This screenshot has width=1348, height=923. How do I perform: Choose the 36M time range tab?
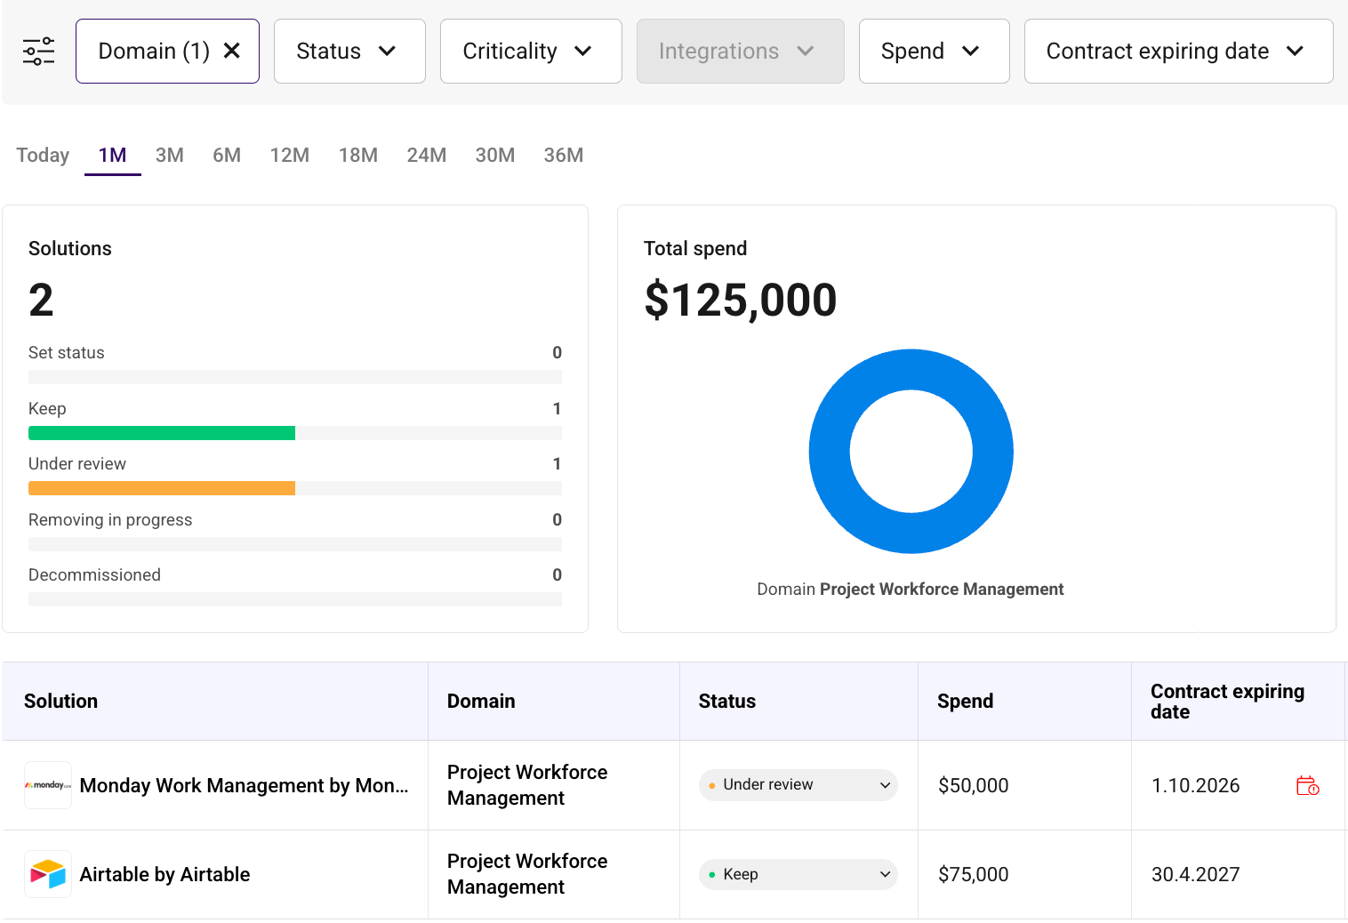[564, 155]
